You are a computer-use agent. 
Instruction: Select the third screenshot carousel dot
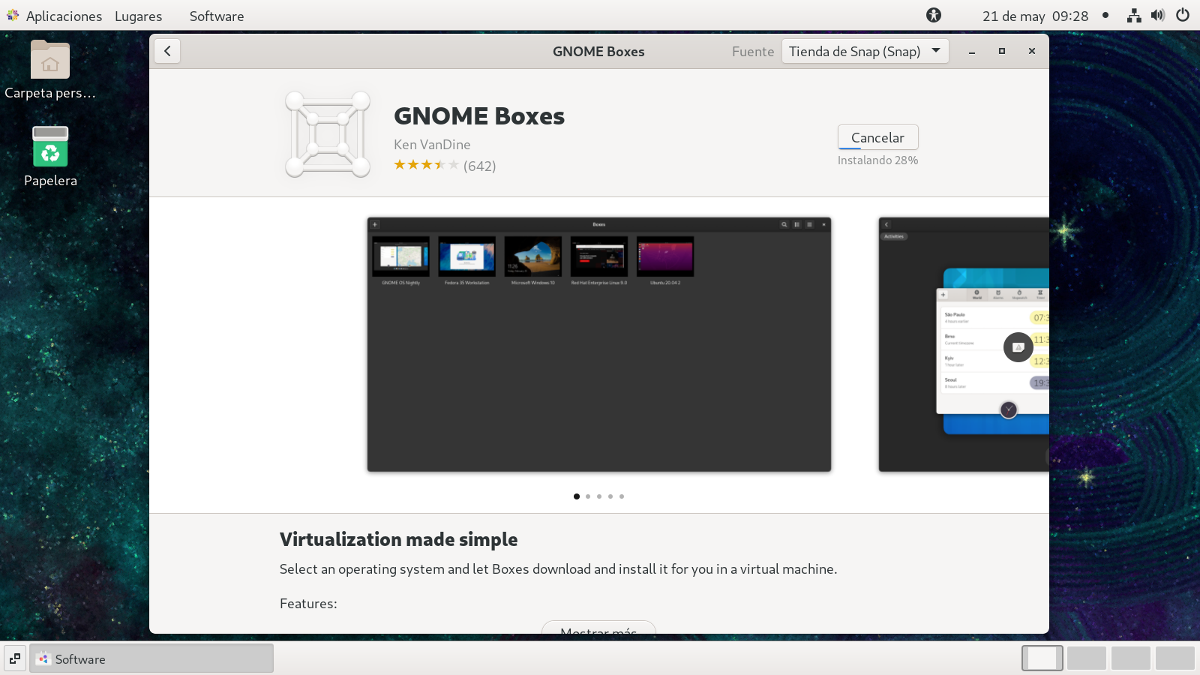pos(599,496)
